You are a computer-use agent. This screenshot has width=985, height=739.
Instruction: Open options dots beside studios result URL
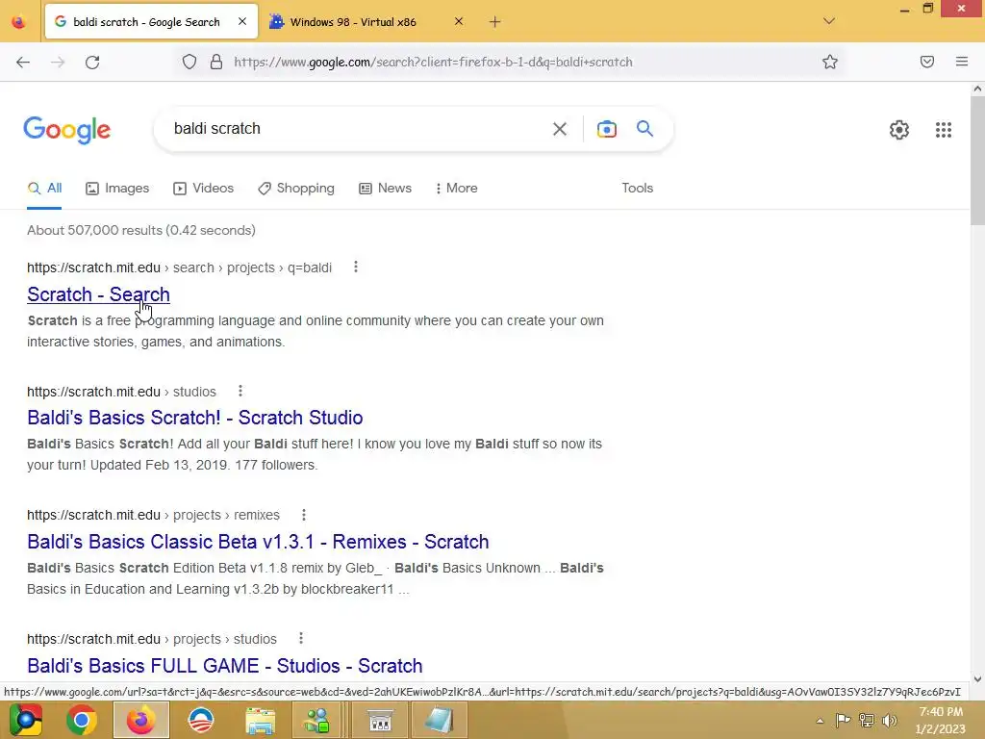tap(240, 391)
